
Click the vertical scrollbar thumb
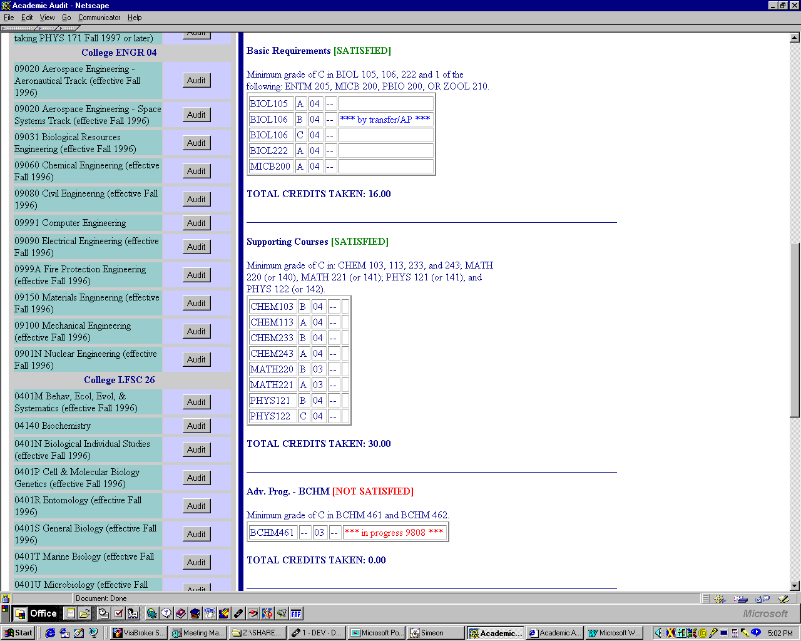795,330
